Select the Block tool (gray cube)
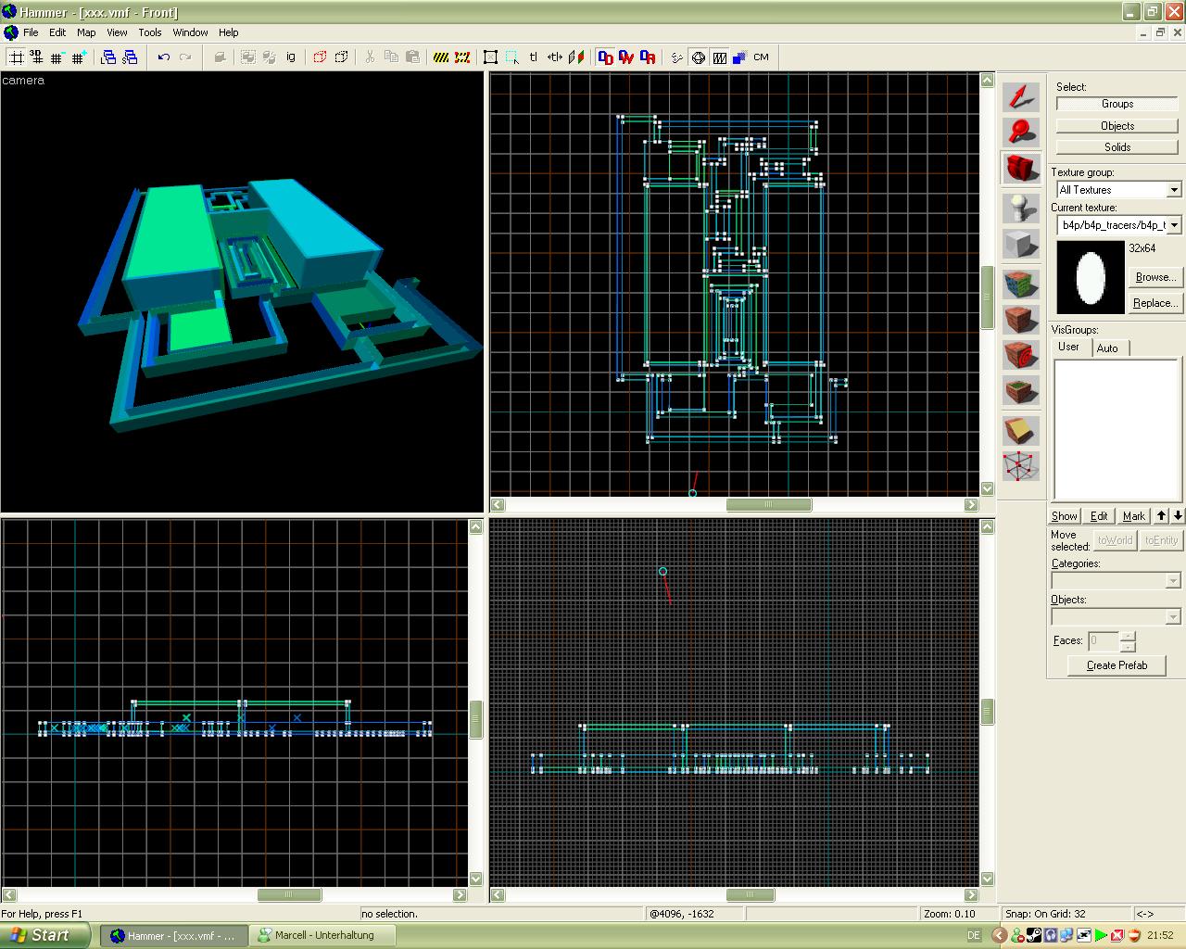 [x=1021, y=244]
